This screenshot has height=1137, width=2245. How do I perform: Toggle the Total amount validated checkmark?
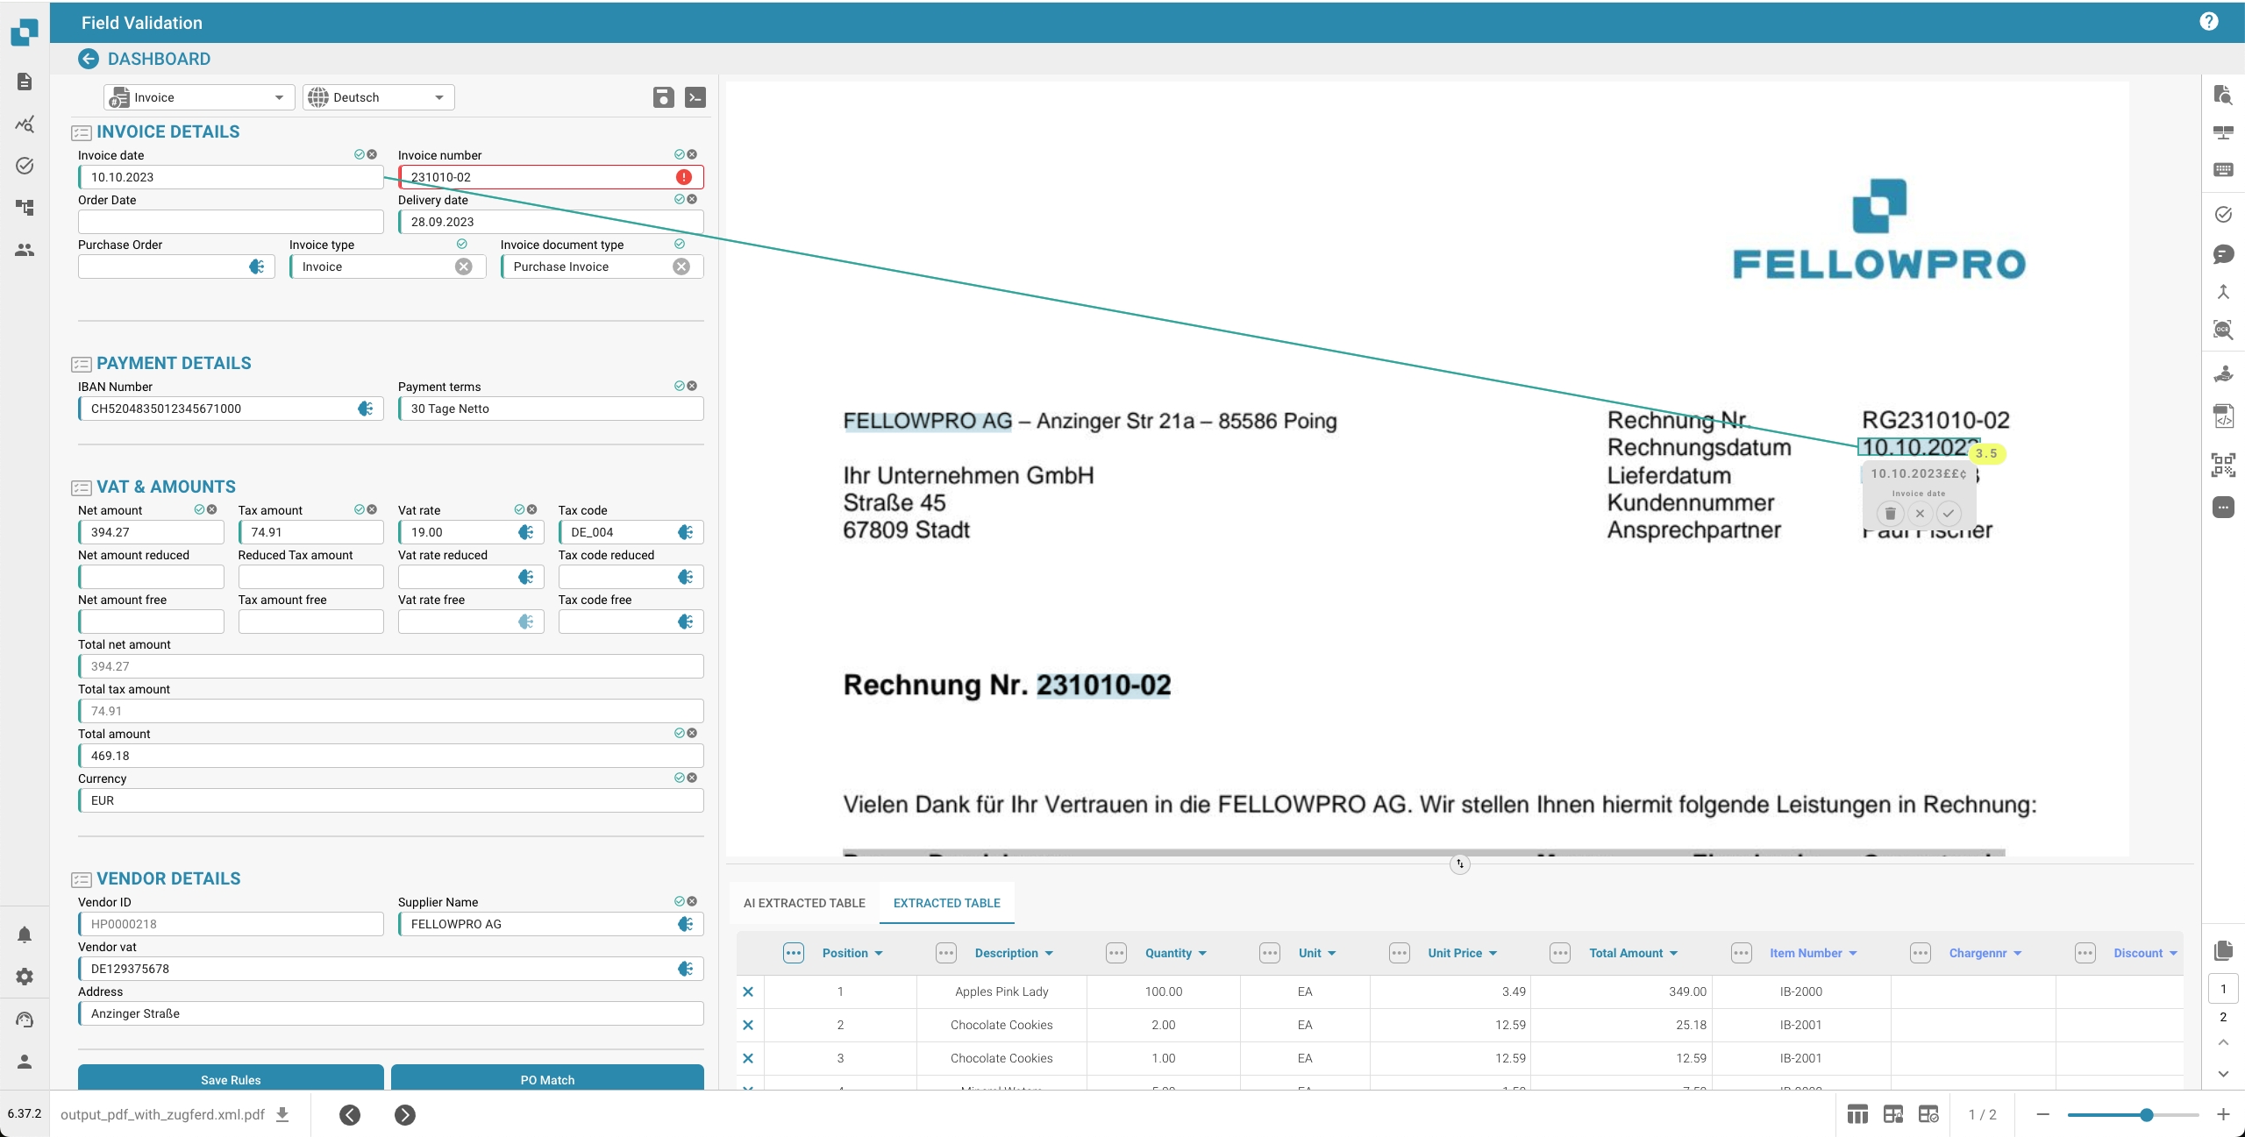pyautogui.click(x=680, y=733)
